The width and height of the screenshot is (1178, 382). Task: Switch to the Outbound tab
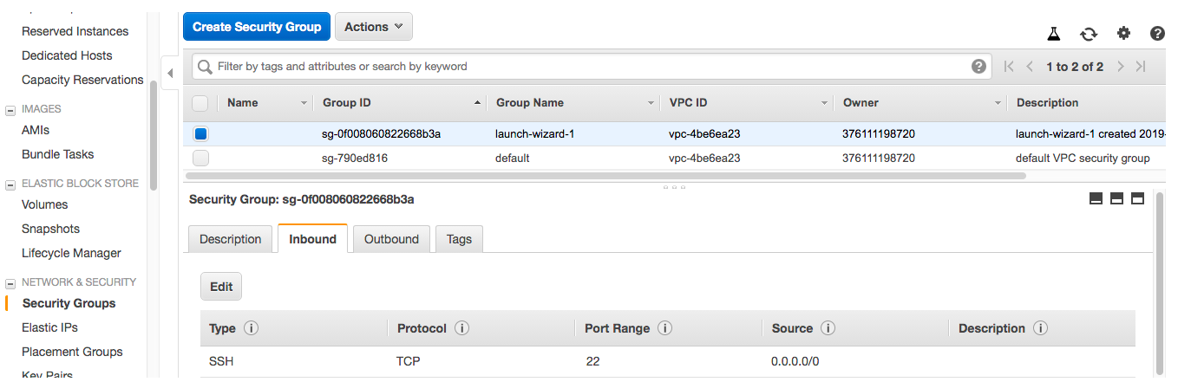[x=391, y=239]
